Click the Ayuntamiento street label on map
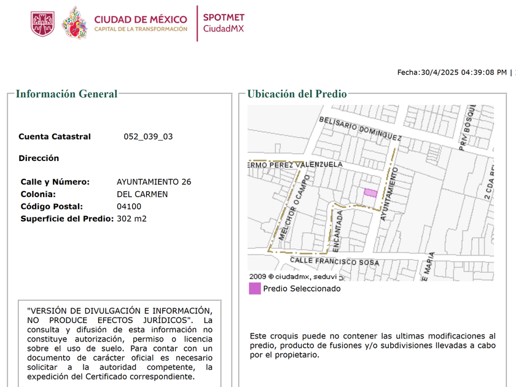516x387 pixels. click(389, 194)
